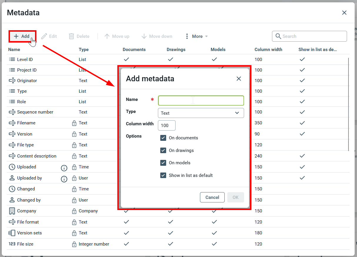Image resolution: width=357 pixels, height=257 pixels.
Task: Open the Type dropdown in Add metadata
Action: coord(201,113)
